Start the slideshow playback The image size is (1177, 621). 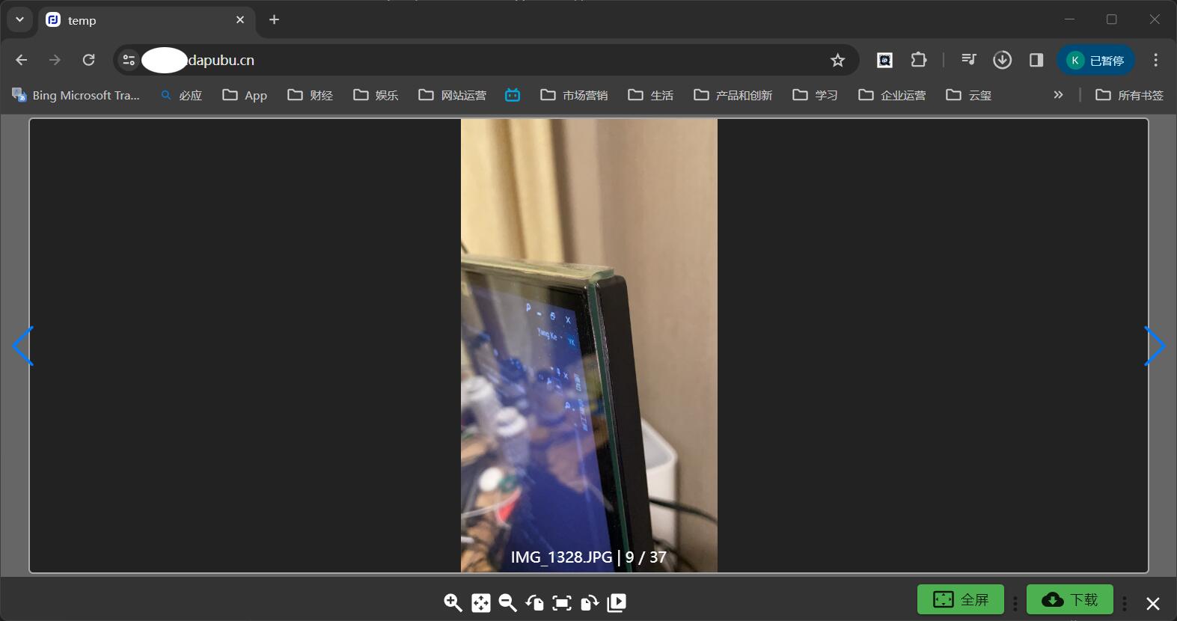click(x=617, y=602)
